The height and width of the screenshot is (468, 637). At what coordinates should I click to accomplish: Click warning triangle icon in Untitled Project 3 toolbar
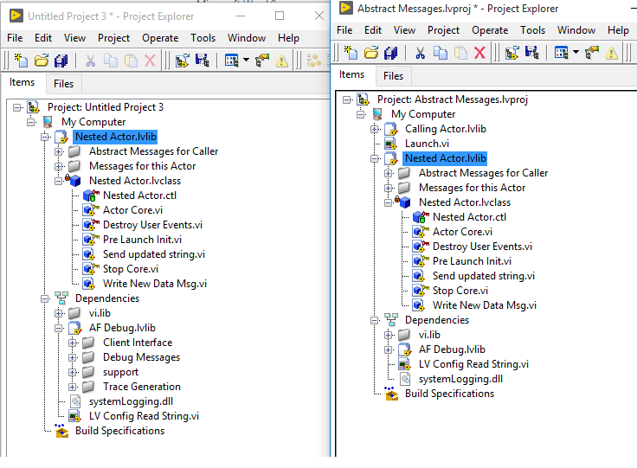tap(281, 61)
